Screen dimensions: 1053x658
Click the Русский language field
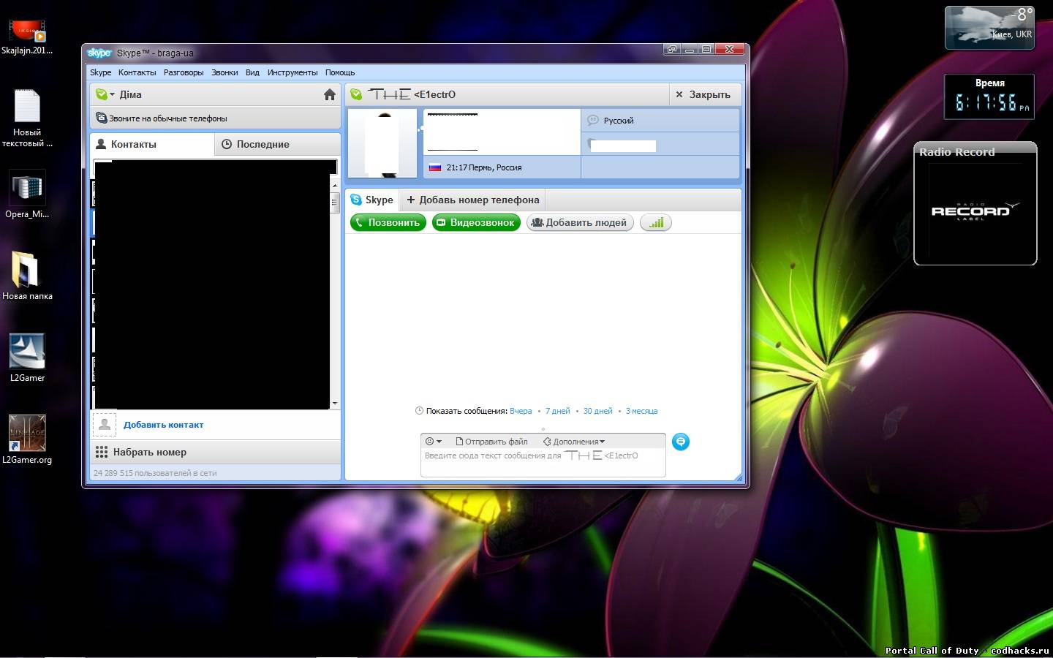(x=660, y=121)
